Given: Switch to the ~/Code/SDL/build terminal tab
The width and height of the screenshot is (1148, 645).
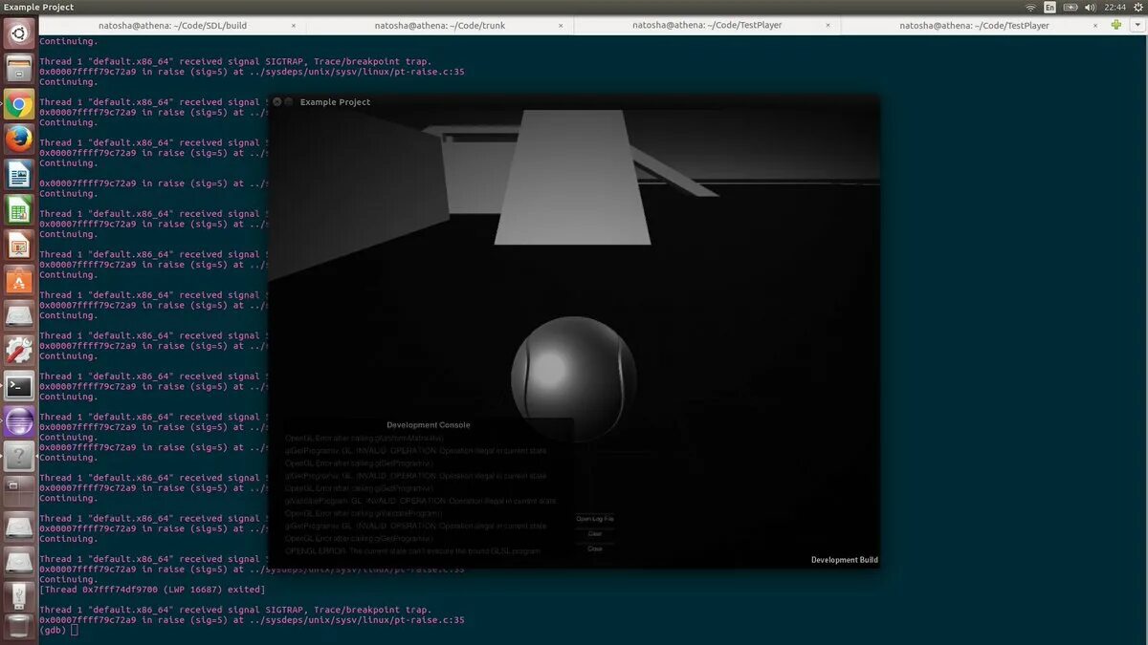Looking at the screenshot, I should click(172, 25).
